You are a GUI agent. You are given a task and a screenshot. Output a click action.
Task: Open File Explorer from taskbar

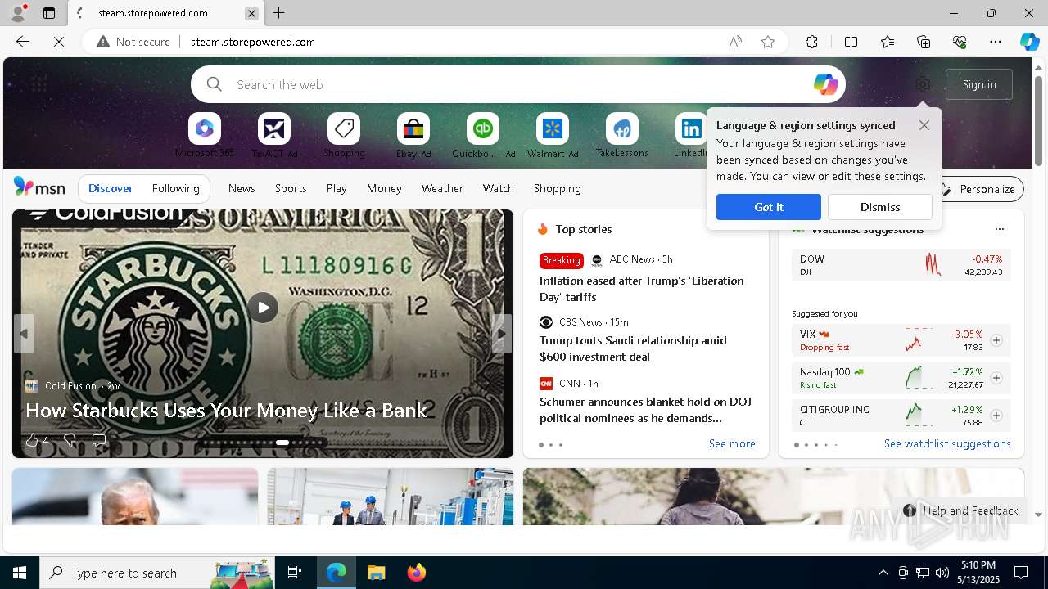pyautogui.click(x=376, y=573)
